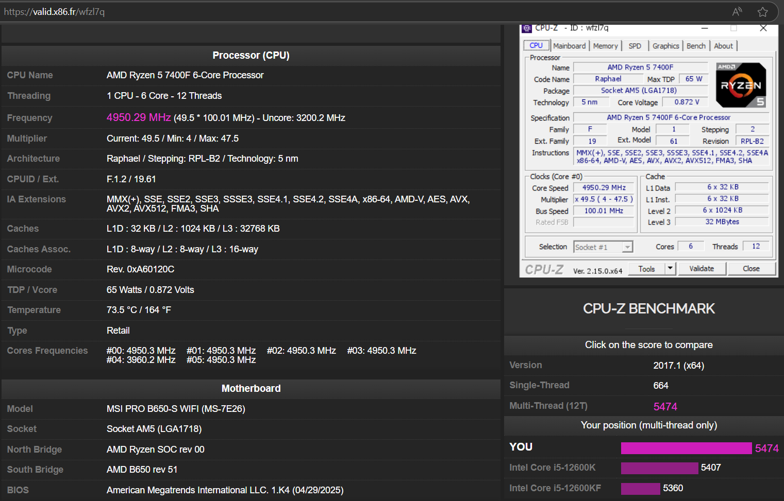Viewport: 784px width, 501px height.
Task: Click the '1 CPU - 6 Core - 12 Threads' text
Action: (164, 96)
